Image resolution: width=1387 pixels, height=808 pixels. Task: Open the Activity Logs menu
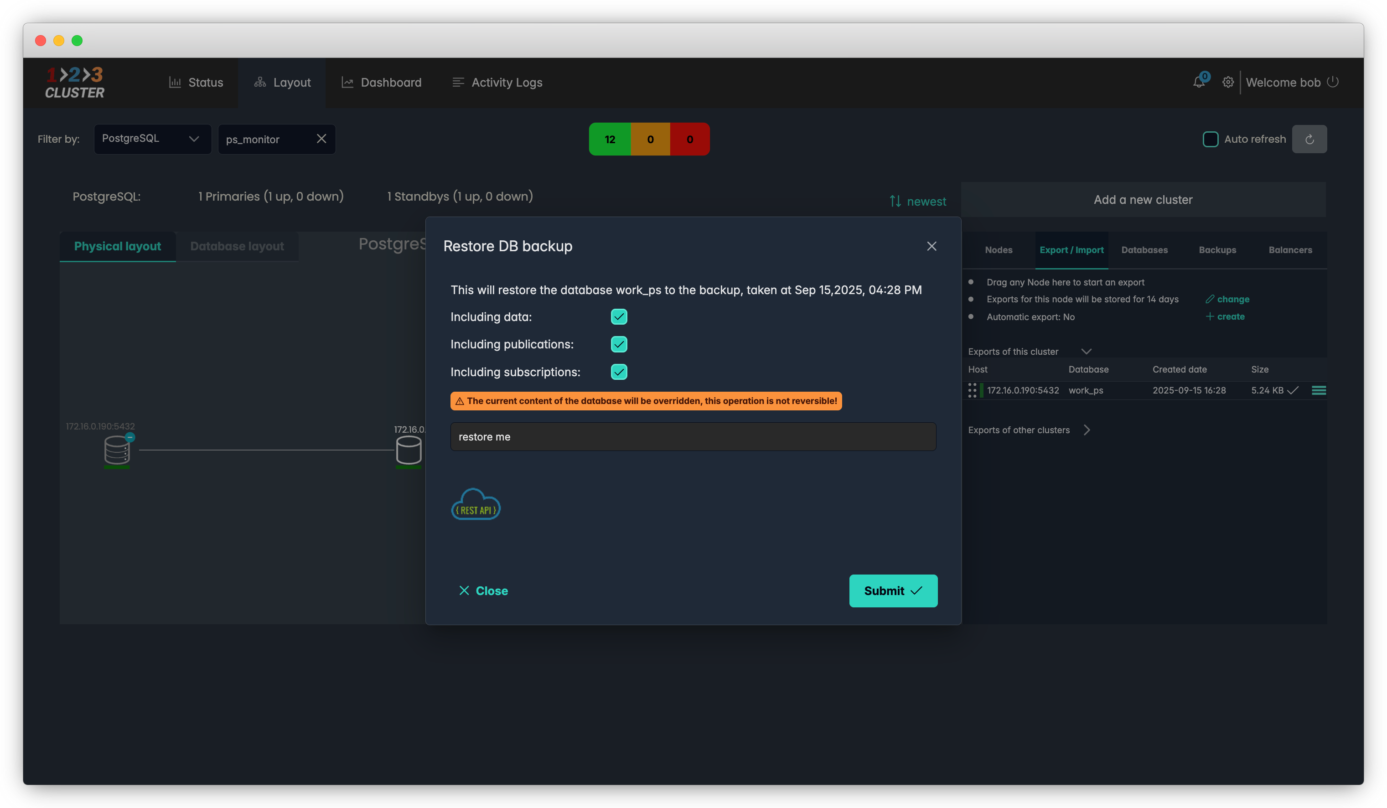(497, 83)
